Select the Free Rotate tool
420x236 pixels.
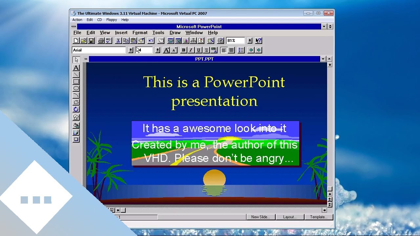point(76,109)
